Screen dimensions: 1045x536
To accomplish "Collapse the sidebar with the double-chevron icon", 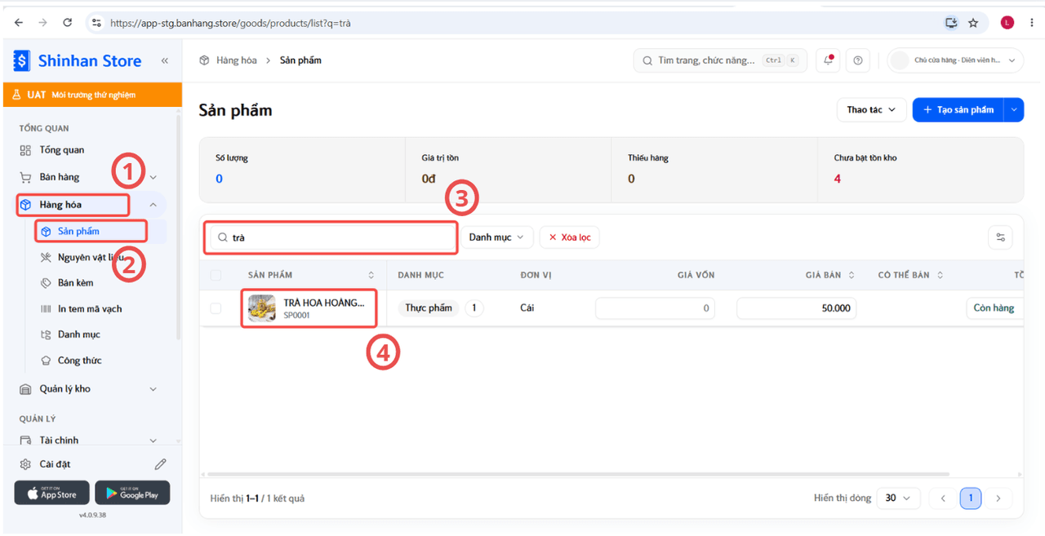I will pos(165,60).
